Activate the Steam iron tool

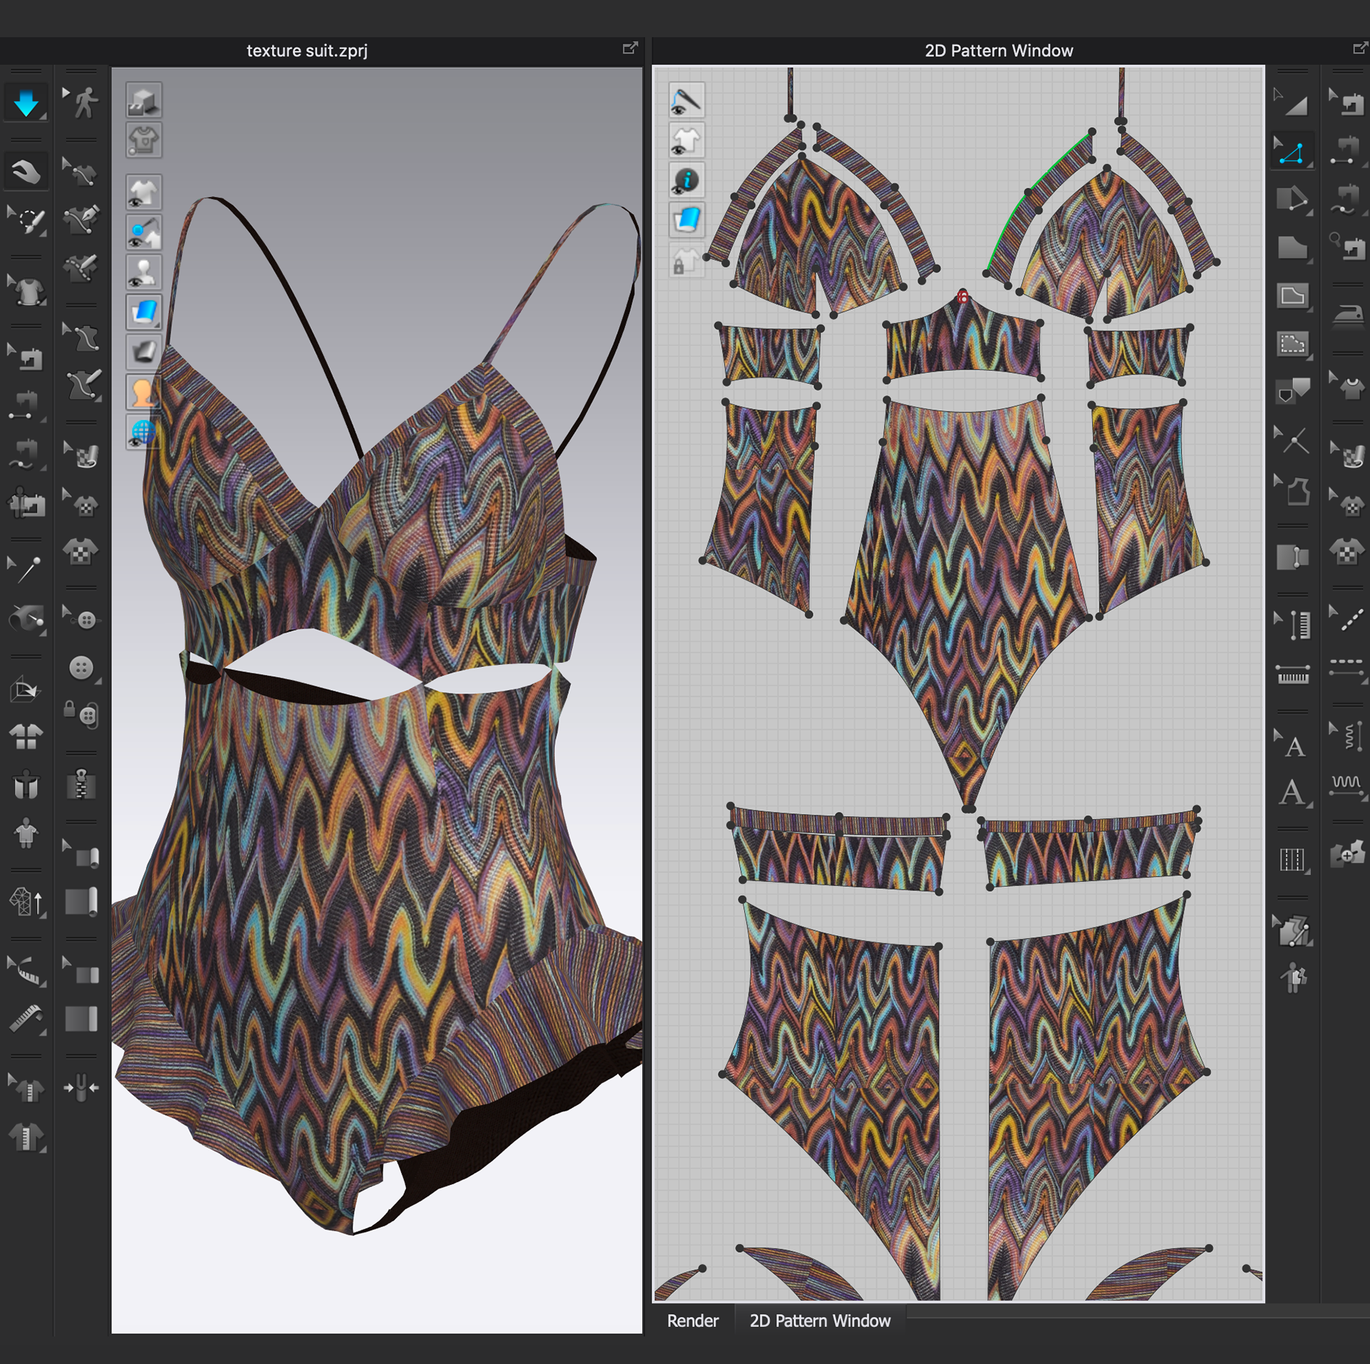click(1347, 315)
